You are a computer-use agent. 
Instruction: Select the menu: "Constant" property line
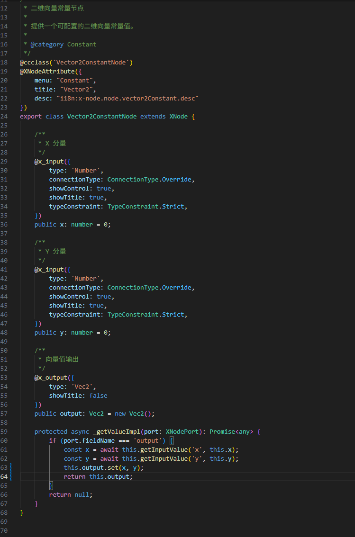65,80
